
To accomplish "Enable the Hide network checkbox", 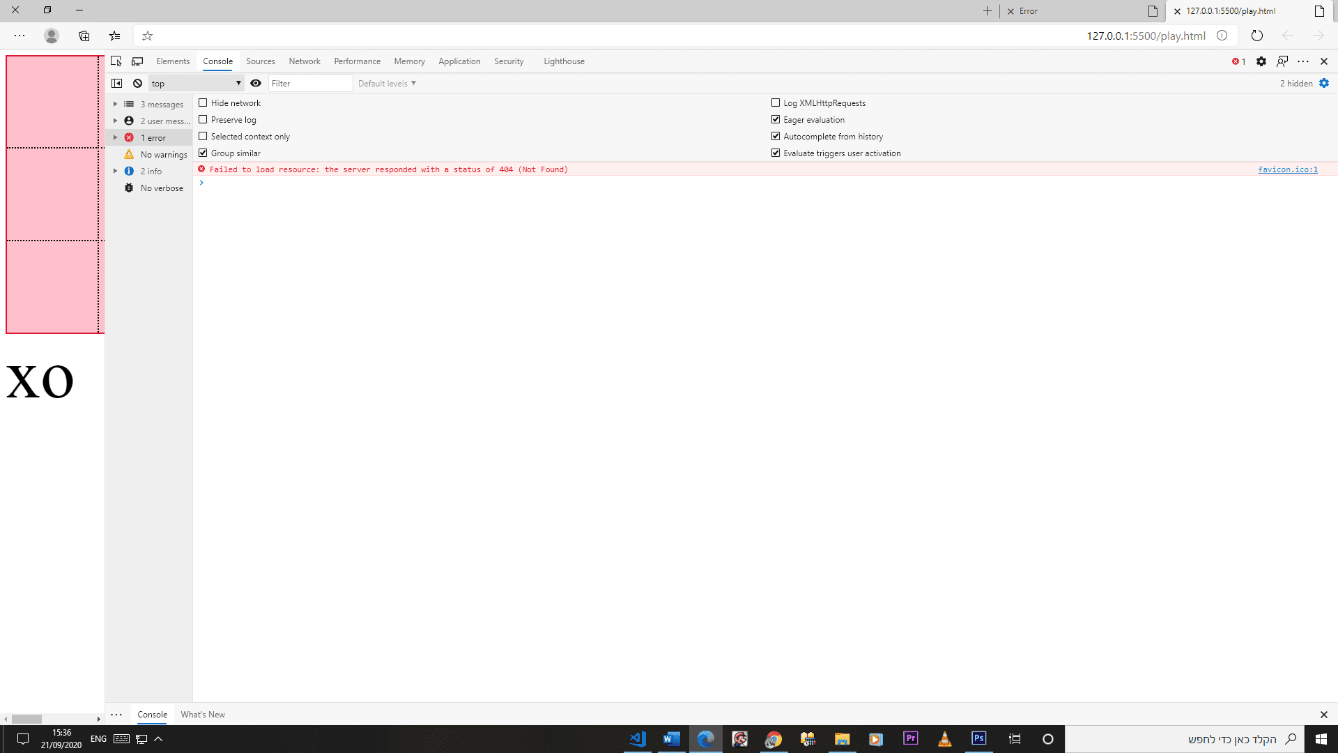I will click(x=203, y=103).
